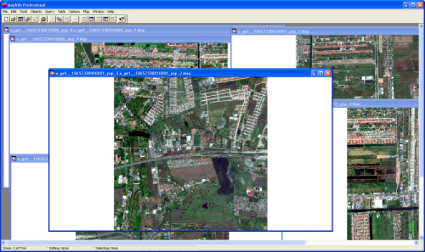Click the New Layout Window icon
The width and height of the screenshot is (425, 252).
click(105, 19)
